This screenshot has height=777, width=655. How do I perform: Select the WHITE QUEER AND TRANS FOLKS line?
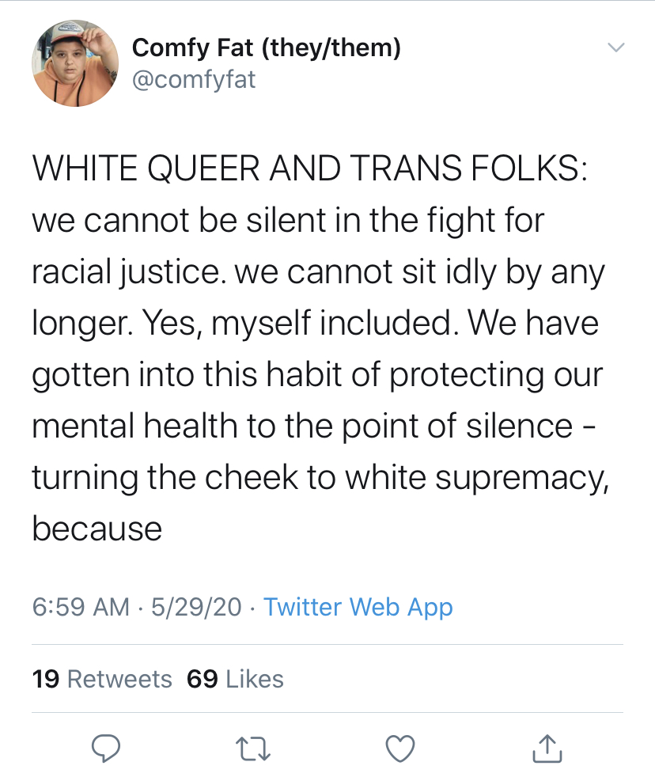310,168
